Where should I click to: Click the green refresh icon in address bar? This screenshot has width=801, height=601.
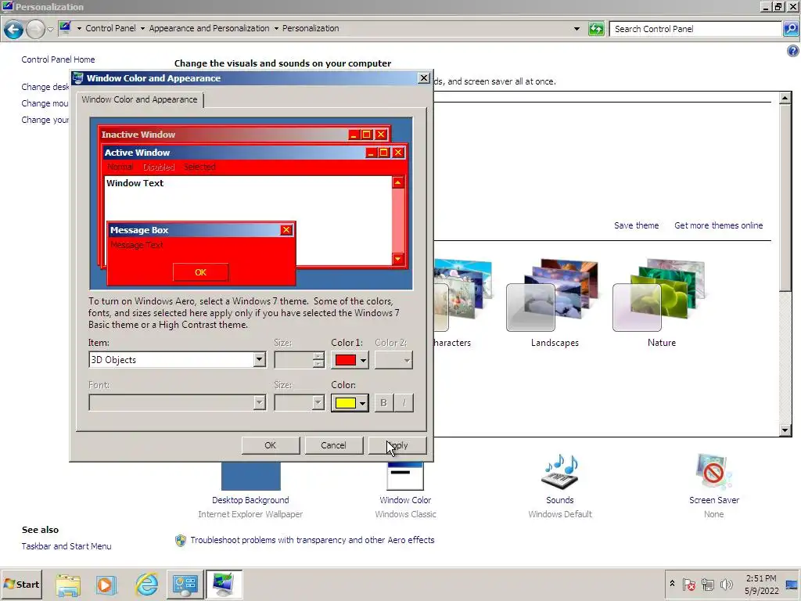(596, 29)
